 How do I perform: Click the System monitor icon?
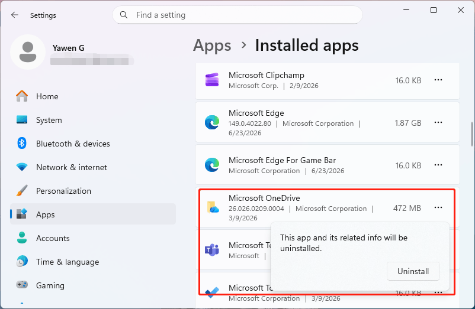22,119
